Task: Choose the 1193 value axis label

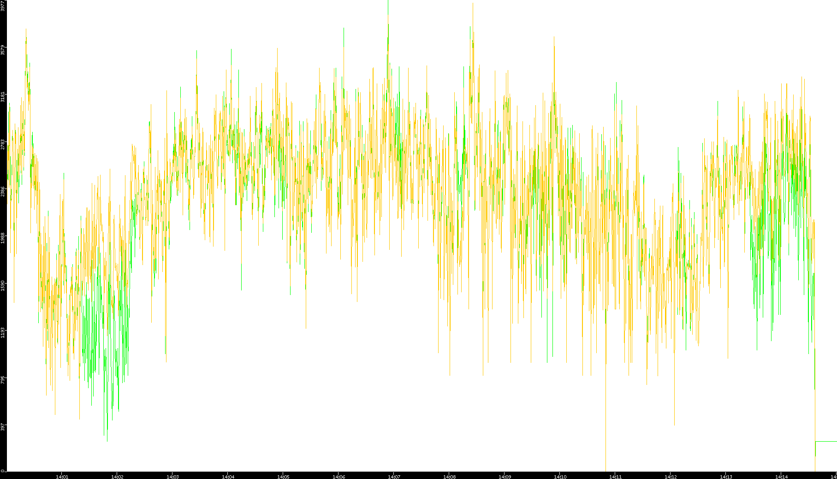Action: (x=3, y=332)
